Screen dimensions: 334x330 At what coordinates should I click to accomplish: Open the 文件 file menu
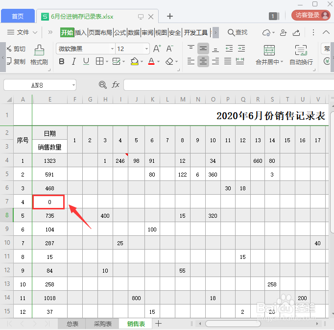(x=22, y=32)
